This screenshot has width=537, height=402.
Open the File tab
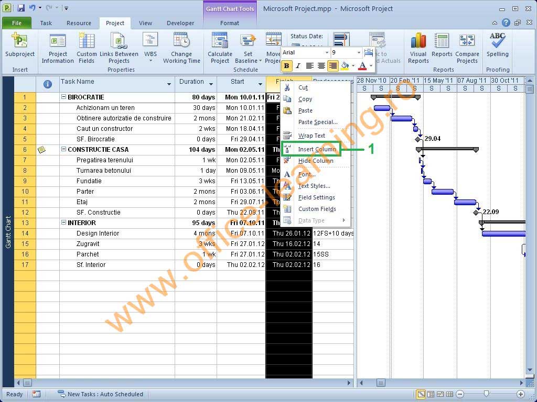(16, 23)
